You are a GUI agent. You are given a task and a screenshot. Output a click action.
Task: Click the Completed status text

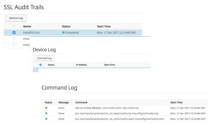[x=72, y=32]
